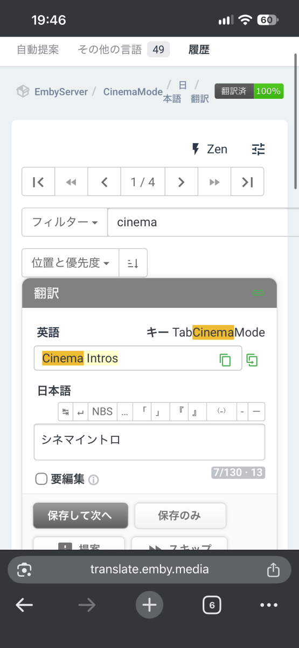Click the info icon next to 要編集
This screenshot has height=648, width=299.
pyautogui.click(x=94, y=480)
